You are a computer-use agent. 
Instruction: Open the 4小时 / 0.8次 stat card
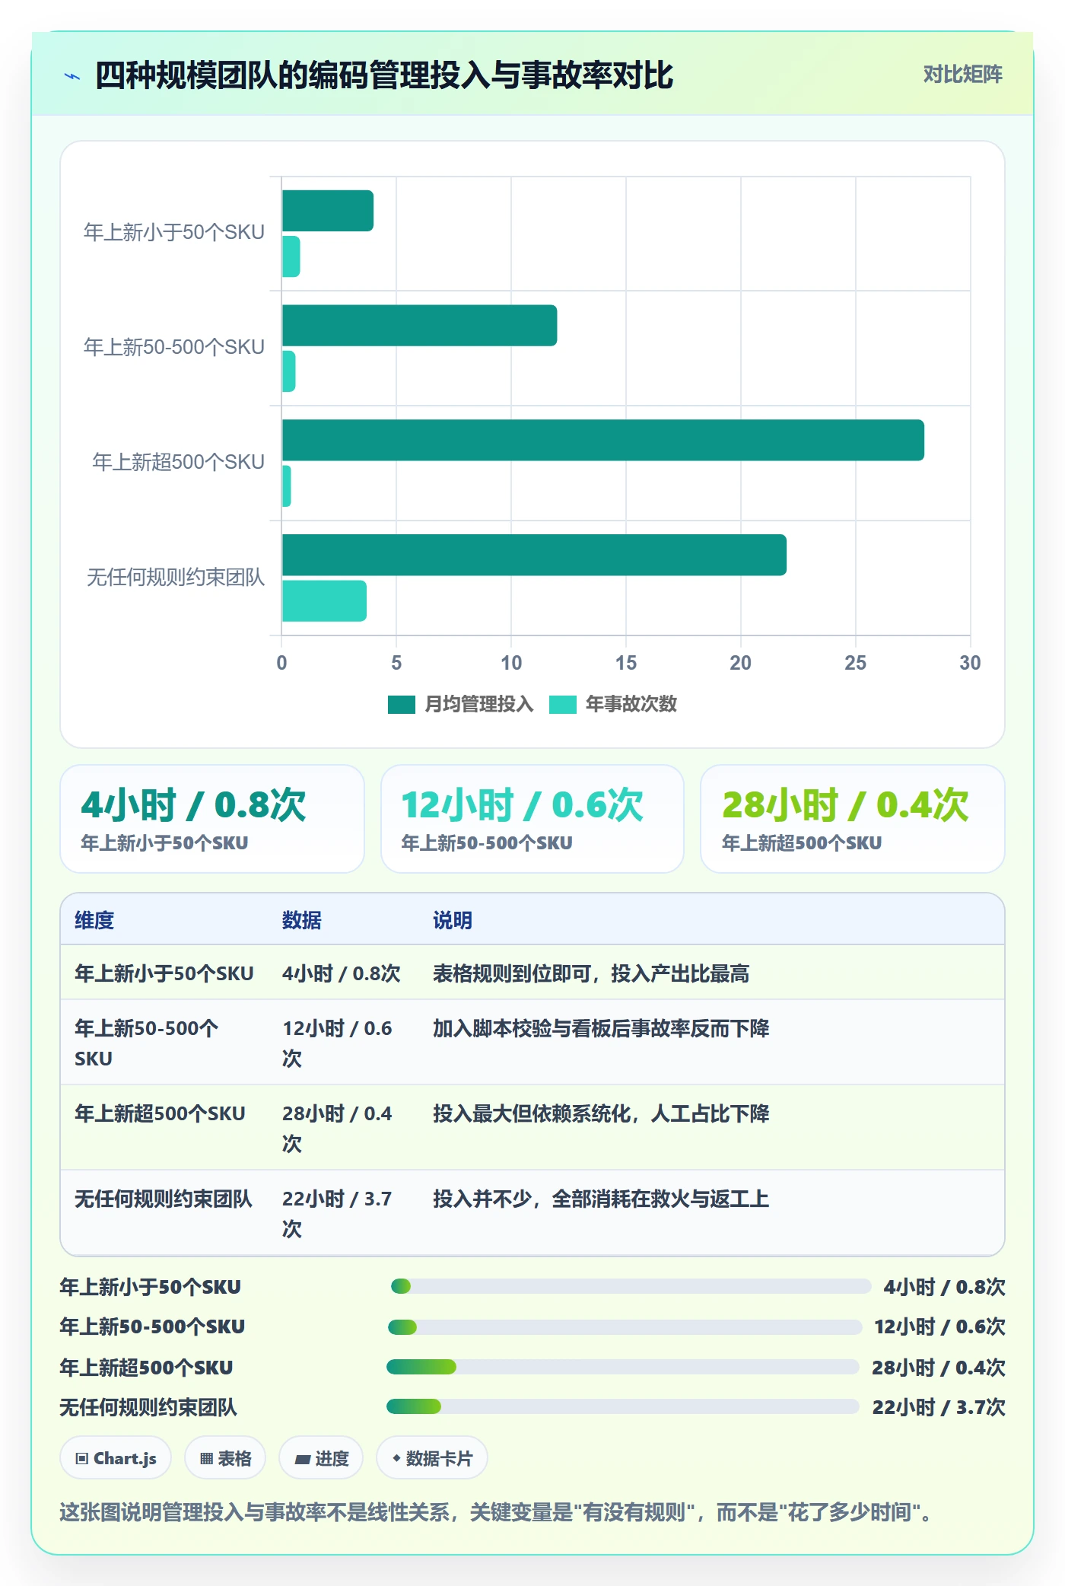coord(212,819)
